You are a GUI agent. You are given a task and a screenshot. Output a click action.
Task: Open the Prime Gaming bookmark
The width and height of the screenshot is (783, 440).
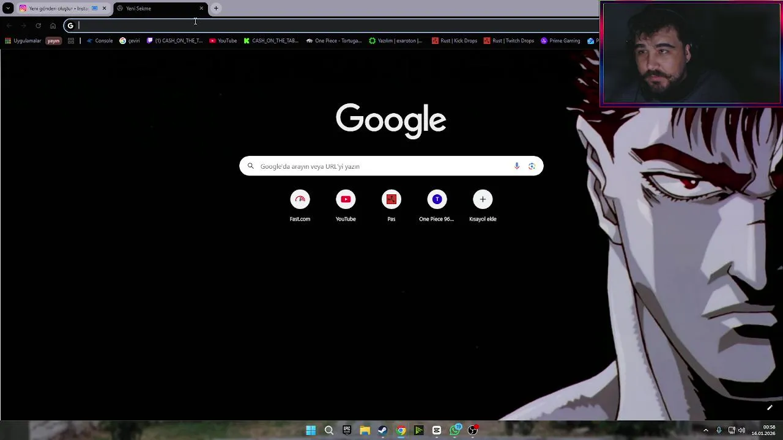pos(560,41)
